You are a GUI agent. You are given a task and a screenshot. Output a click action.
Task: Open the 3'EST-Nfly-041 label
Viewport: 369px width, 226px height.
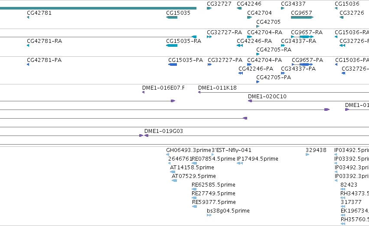232,150
